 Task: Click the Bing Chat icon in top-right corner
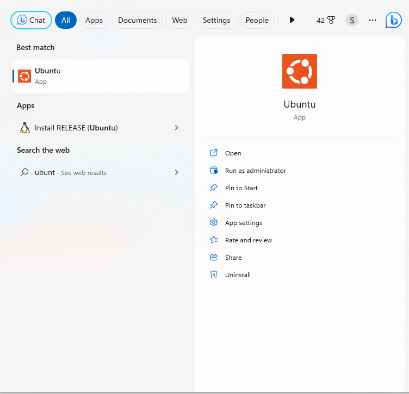click(x=393, y=20)
